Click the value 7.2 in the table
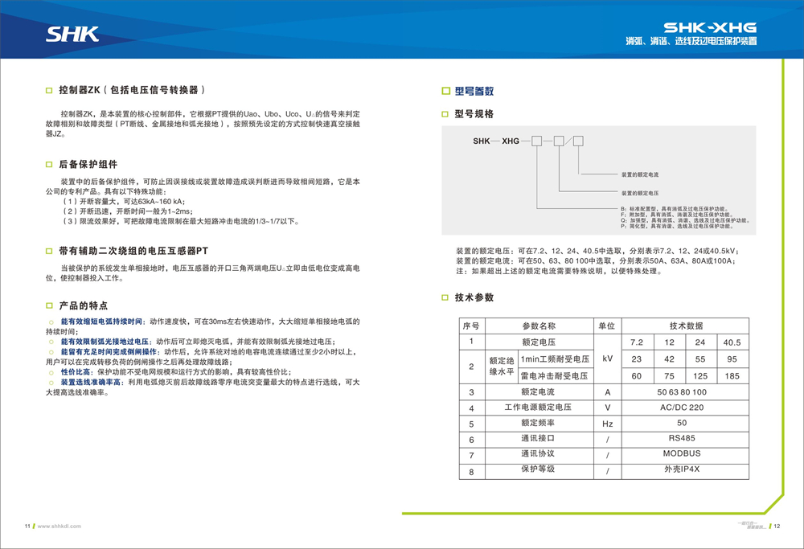The image size is (804, 549). click(x=636, y=342)
